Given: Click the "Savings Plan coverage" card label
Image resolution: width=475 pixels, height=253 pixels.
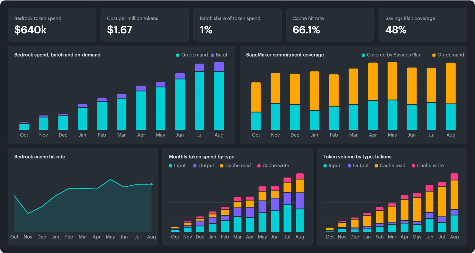Looking at the screenshot, I should tap(410, 18).
